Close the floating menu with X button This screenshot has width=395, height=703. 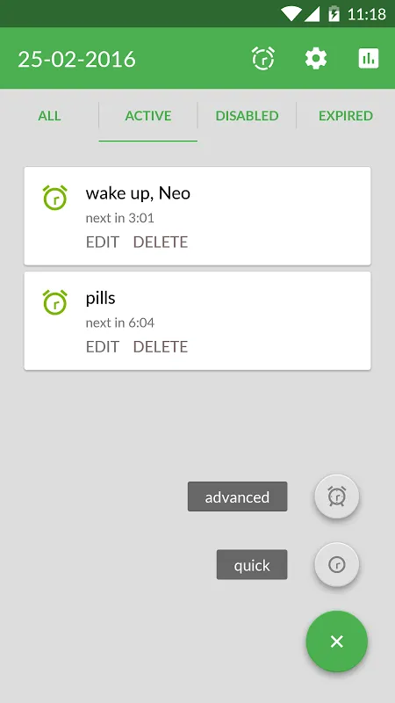tap(337, 641)
